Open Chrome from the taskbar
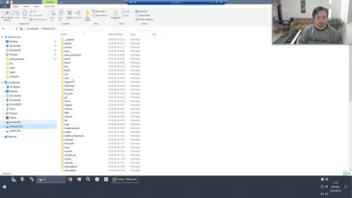 click(70, 179)
